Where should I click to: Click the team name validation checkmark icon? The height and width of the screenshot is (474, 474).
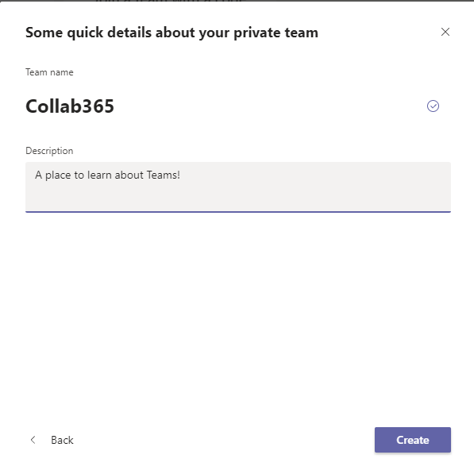coord(433,106)
